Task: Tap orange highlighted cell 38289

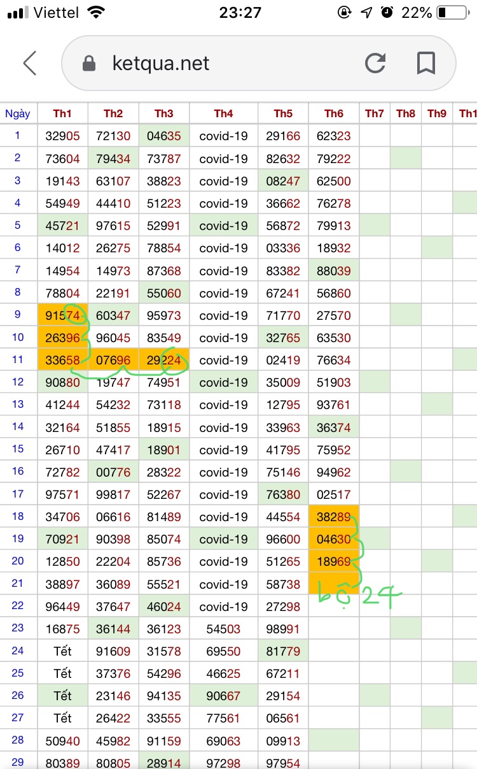Action: [334, 517]
